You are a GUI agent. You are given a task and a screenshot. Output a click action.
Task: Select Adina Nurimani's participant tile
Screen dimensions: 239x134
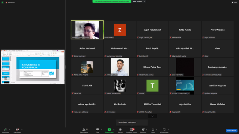(x=87, y=48)
